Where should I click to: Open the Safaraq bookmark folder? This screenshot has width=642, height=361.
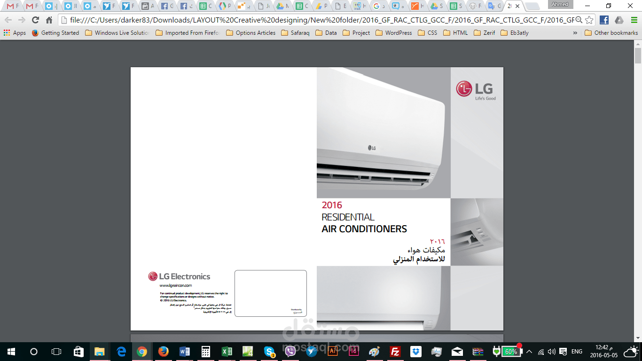(x=295, y=33)
